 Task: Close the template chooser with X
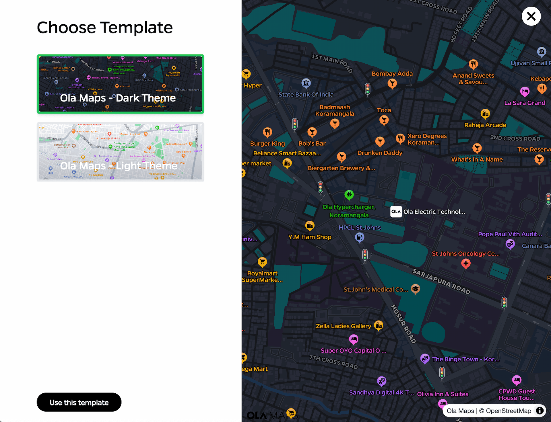tap(531, 16)
